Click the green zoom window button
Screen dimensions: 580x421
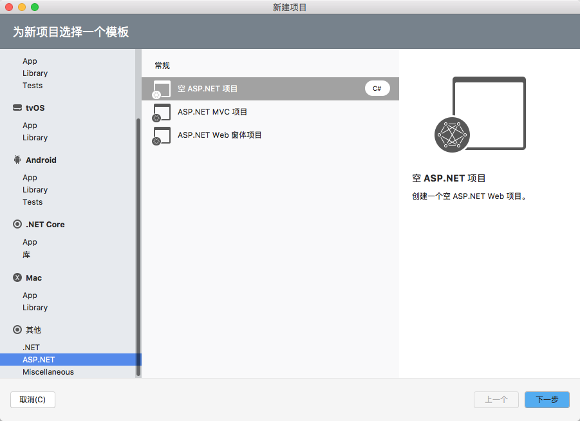[35, 7]
